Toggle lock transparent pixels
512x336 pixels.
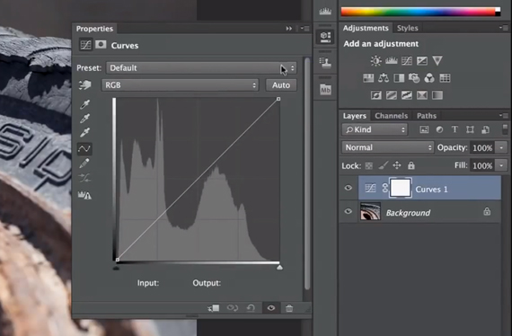(x=368, y=166)
